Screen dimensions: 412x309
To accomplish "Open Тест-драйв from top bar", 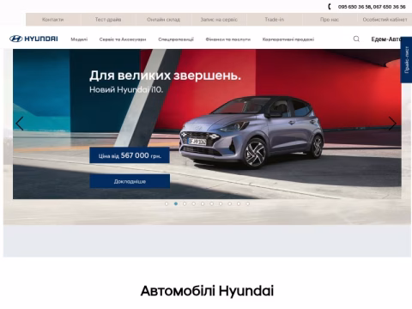I will [x=108, y=20].
